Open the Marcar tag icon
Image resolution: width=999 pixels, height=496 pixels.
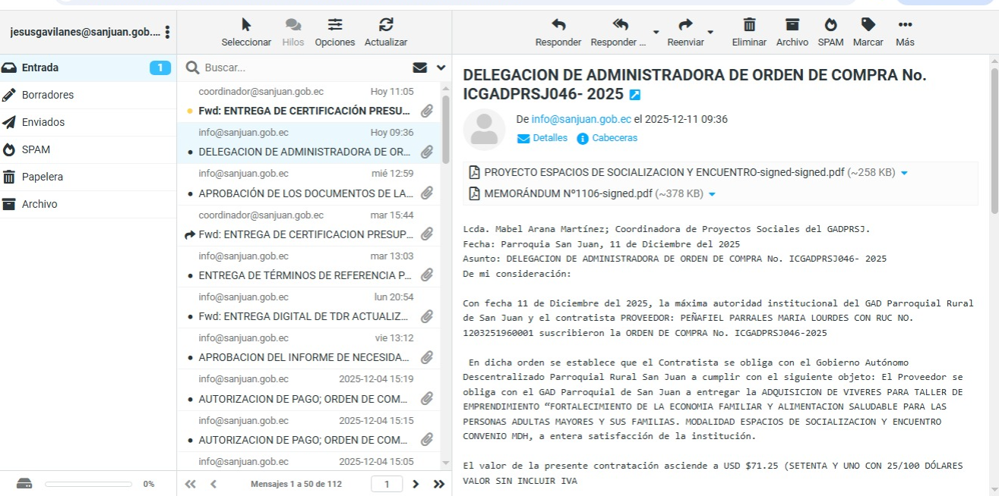[x=868, y=26]
